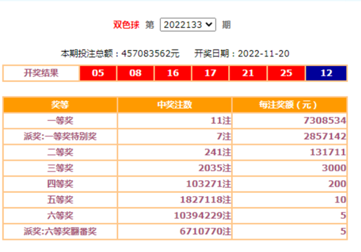
Task: Select red ball number 08
Action: (135, 73)
